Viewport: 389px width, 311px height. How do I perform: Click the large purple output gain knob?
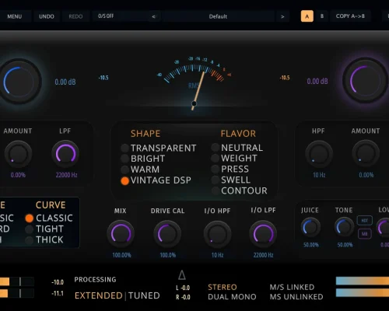(x=365, y=81)
